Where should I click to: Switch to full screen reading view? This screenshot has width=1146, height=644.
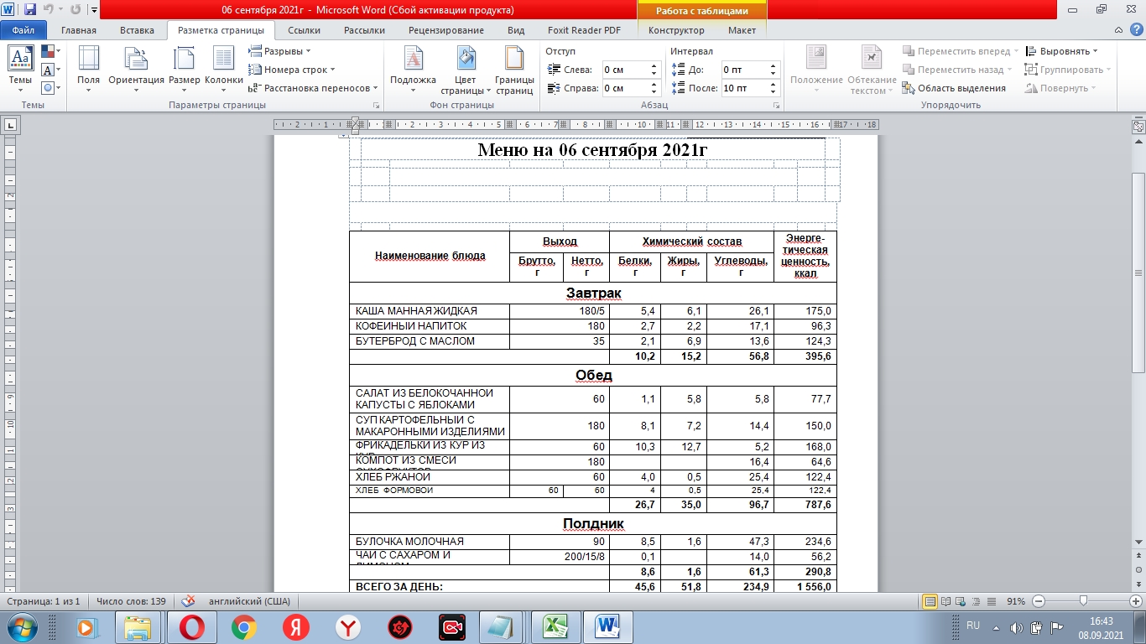[947, 601]
